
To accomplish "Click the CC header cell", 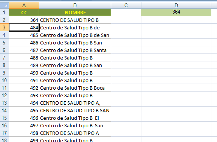I will [x=24, y=12].
